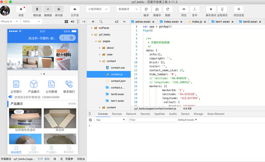Expand the wxParse folder

[91, 28]
